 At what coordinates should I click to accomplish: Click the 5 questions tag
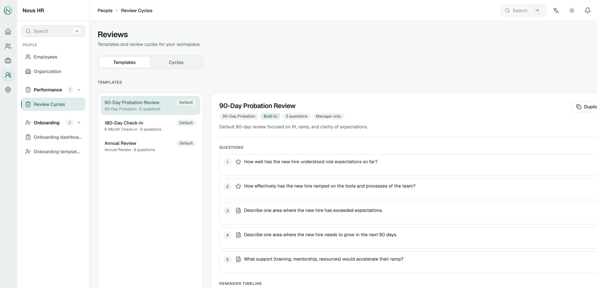(297, 116)
